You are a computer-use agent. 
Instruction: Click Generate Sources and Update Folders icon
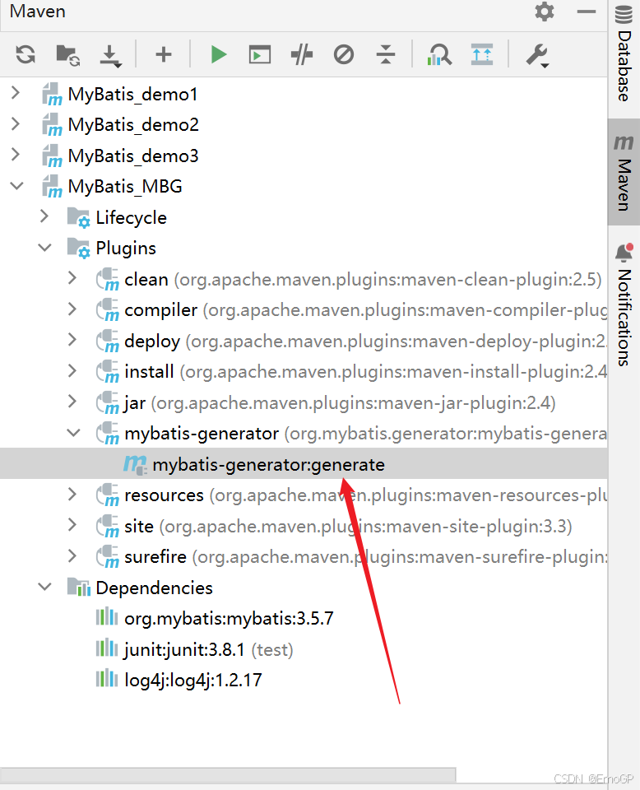pos(68,54)
